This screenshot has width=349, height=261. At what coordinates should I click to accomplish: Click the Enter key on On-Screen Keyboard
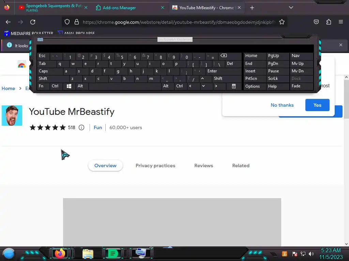coord(223,71)
